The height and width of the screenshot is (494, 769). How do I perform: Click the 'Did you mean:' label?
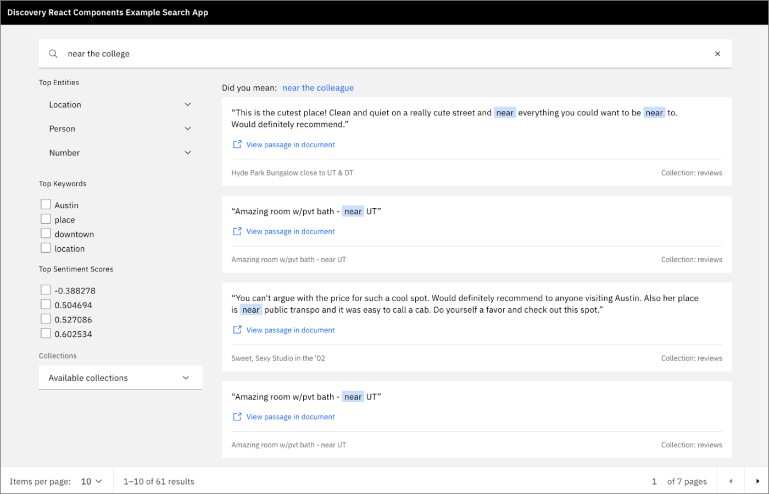point(249,88)
